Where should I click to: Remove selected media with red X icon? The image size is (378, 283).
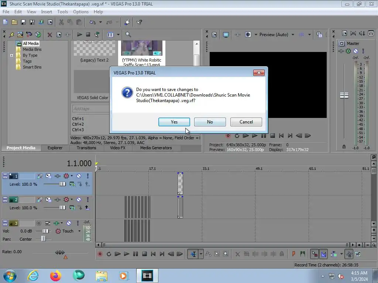[x=50, y=35]
